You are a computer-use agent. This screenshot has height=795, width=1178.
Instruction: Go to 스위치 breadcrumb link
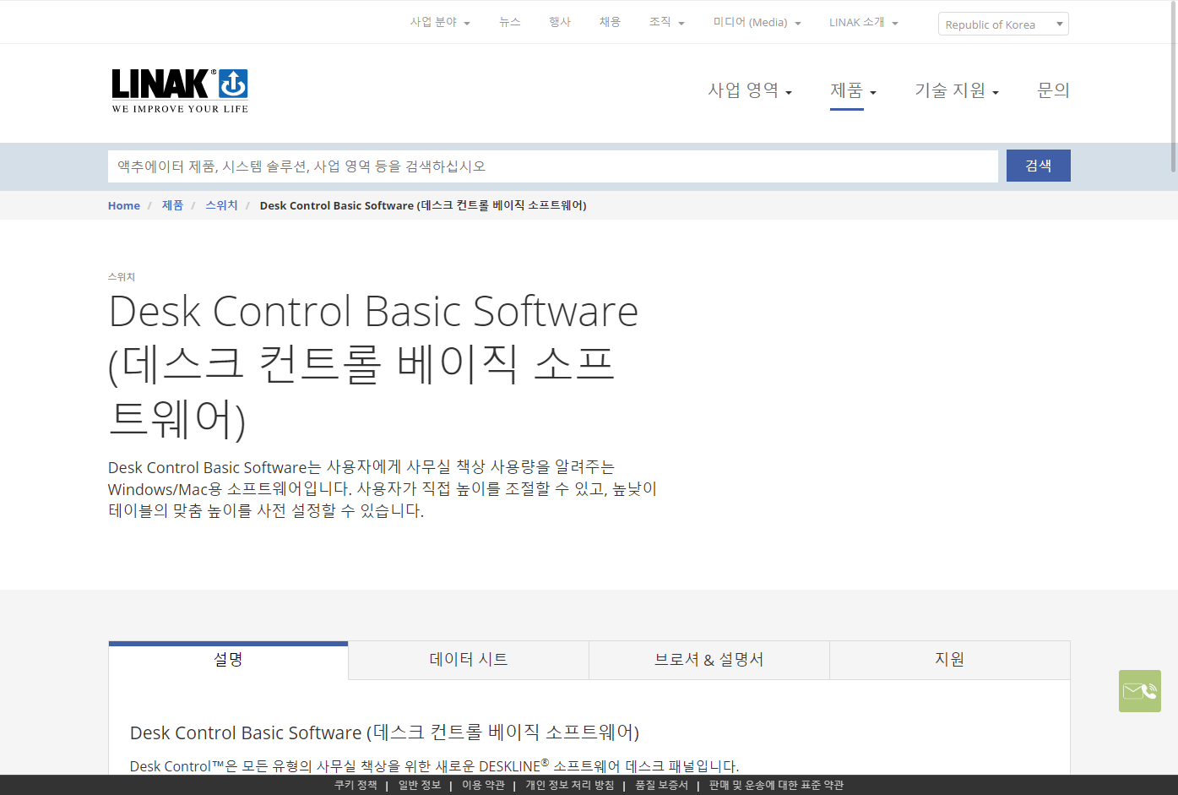click(x=221, y=205)
